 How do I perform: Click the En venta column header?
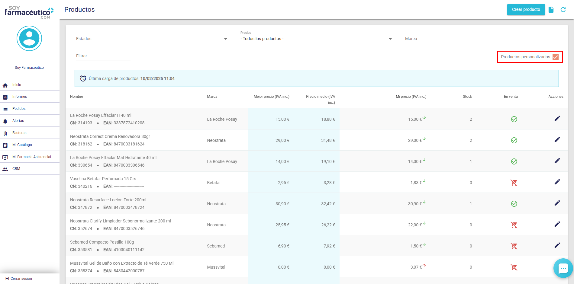511,97
